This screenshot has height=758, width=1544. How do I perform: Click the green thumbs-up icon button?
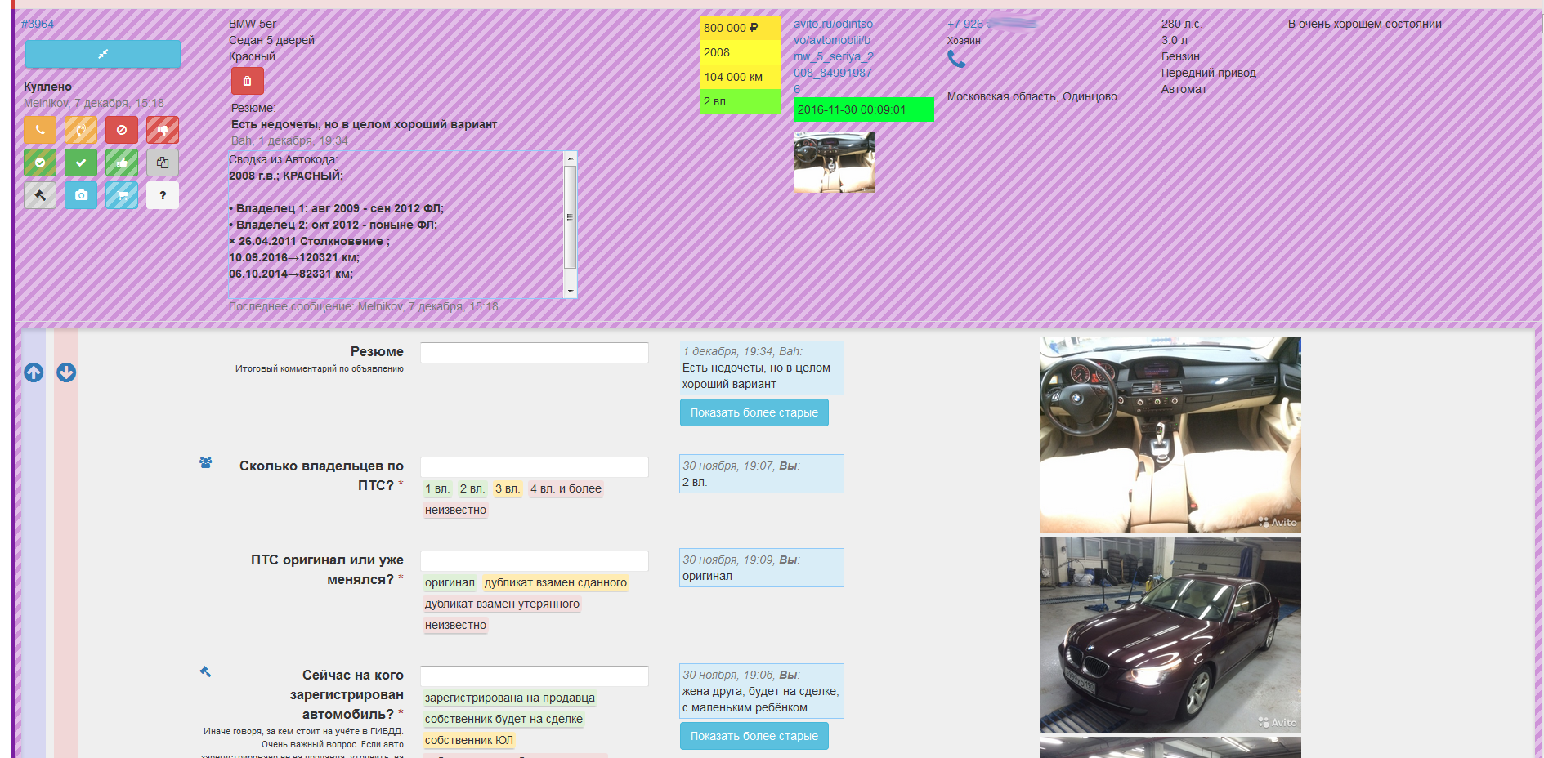pyautogui.click(x=122, y=163)
